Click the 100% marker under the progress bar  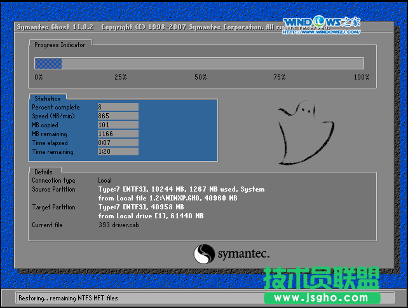361,77
